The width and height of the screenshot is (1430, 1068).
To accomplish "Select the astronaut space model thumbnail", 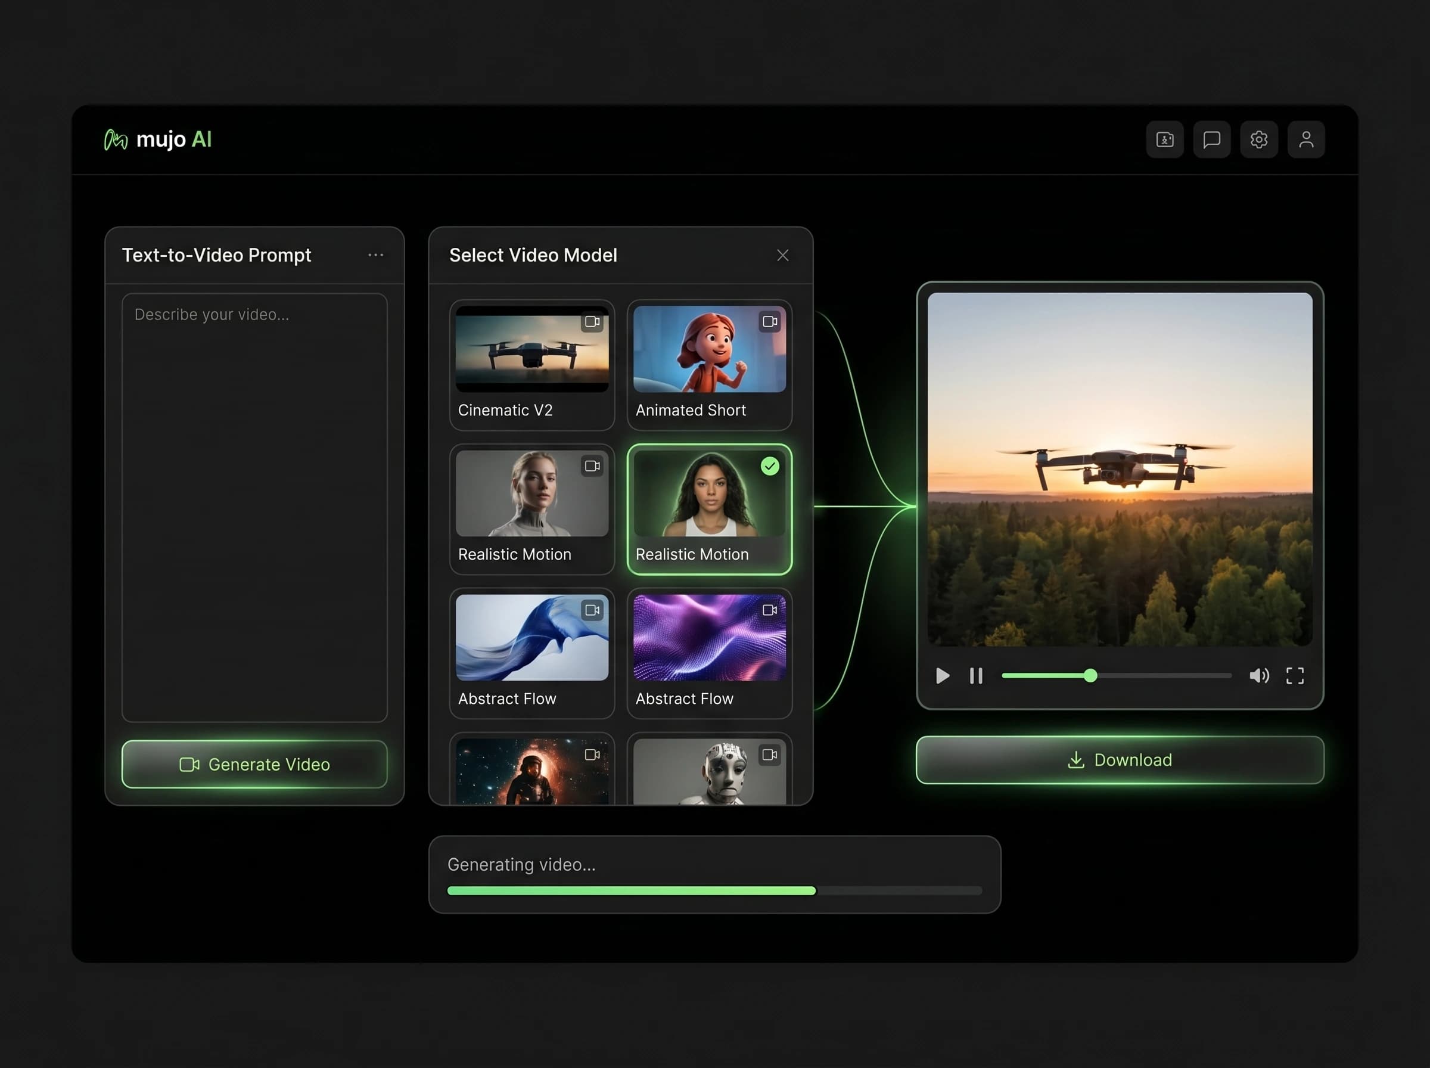I will 532,772.
